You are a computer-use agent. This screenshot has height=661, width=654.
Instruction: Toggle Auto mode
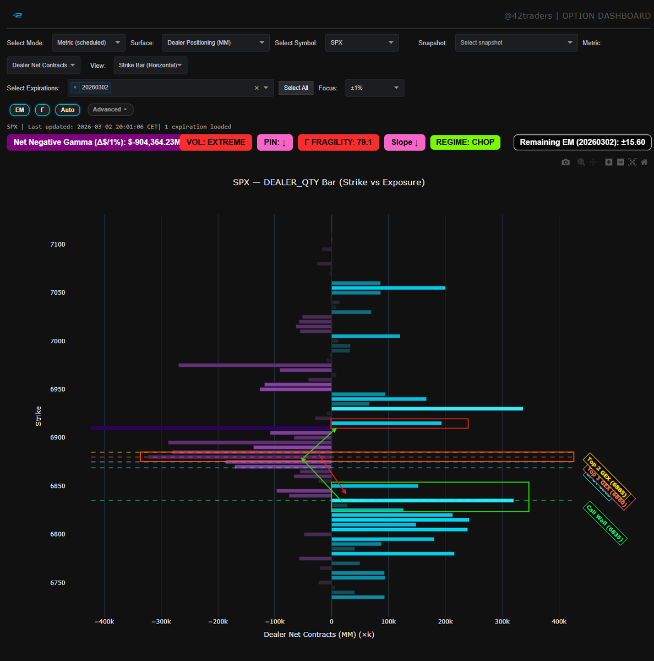point(67,110)
